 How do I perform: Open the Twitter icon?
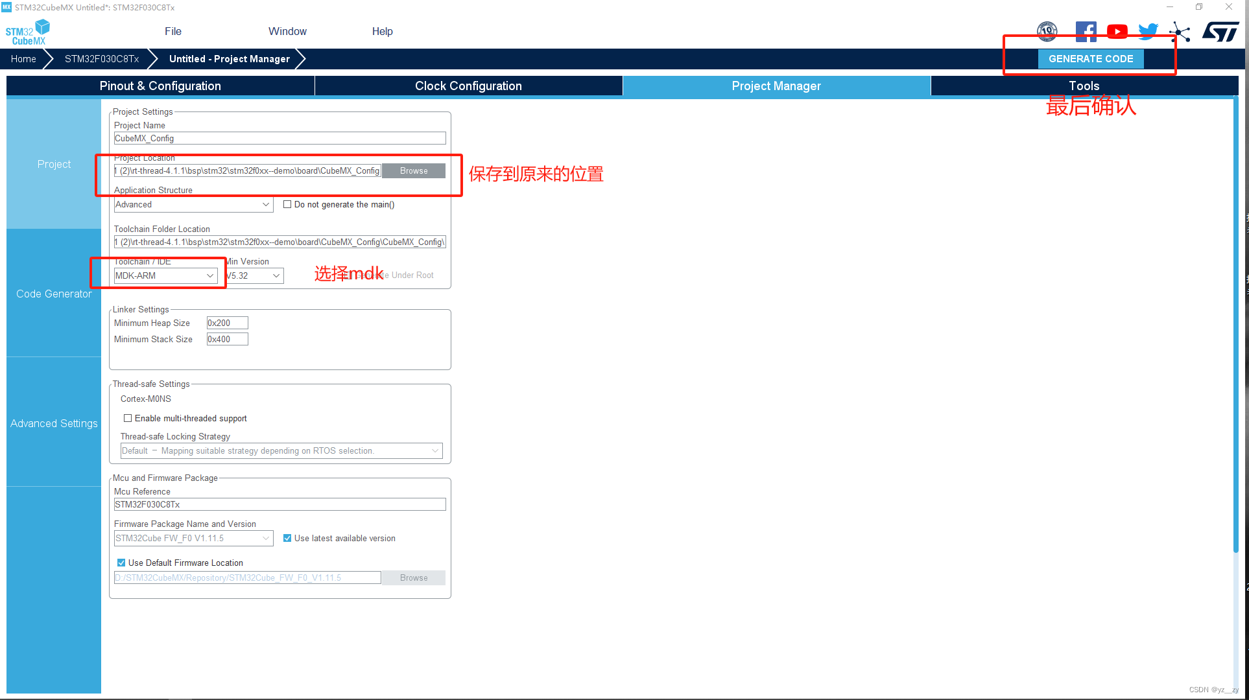(x=1148, y=30)
